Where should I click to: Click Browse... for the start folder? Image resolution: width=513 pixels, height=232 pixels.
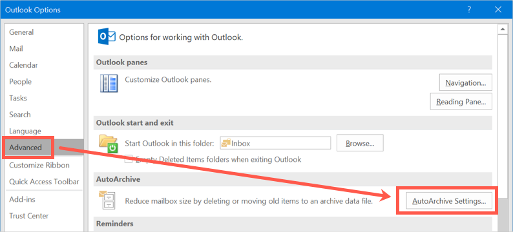[x=360, y=143]
